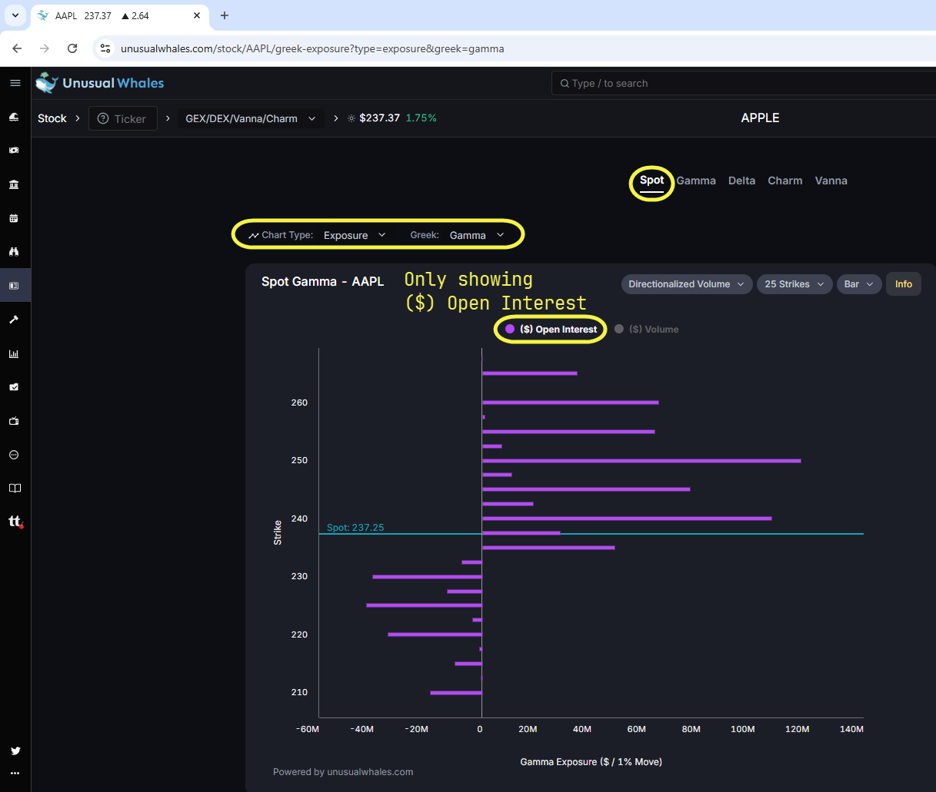Open the cash/money sidebar icon
Image resolution: width=936 pixels, height=792 pixels.
(14, 151)
